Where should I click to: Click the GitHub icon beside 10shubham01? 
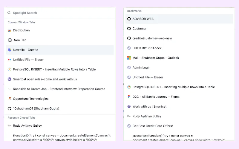coord(10,108)
